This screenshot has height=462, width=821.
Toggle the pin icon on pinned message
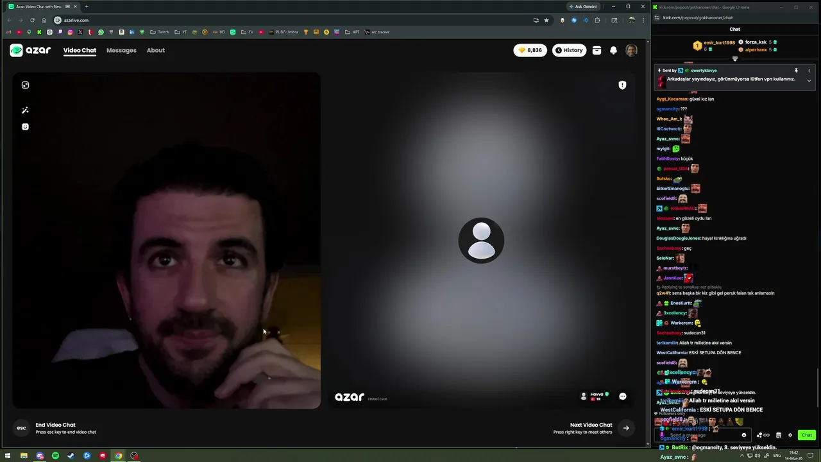pyautogui.click(x=796, y=71)
